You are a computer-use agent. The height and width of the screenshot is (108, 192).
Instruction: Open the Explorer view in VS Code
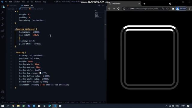coord(3,7)
